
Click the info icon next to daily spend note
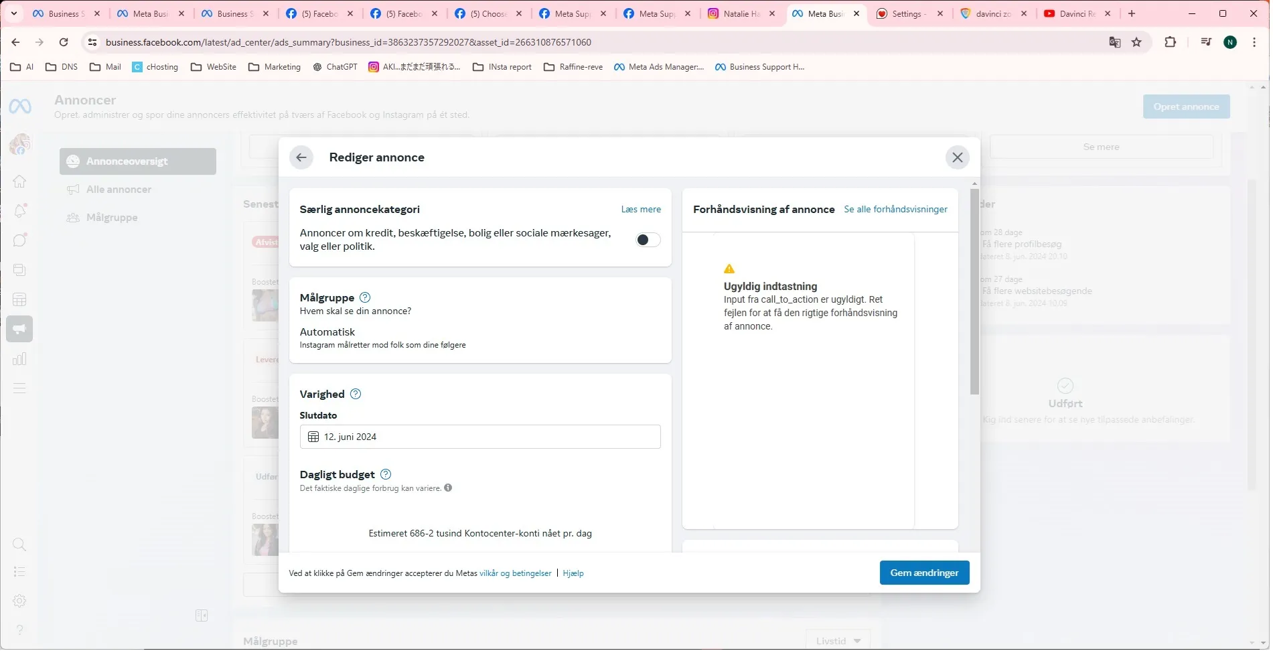449,489
